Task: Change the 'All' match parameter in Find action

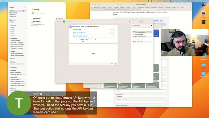Action: click(x=85, y=27)
